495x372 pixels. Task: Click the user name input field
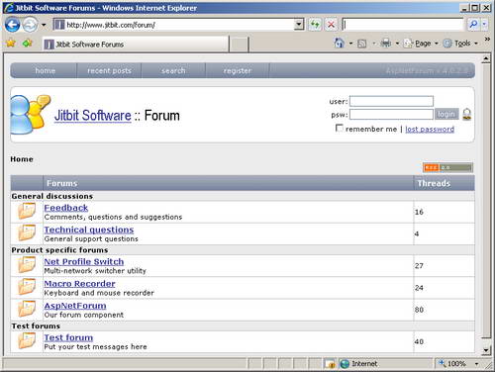click(x=391, y=101)
